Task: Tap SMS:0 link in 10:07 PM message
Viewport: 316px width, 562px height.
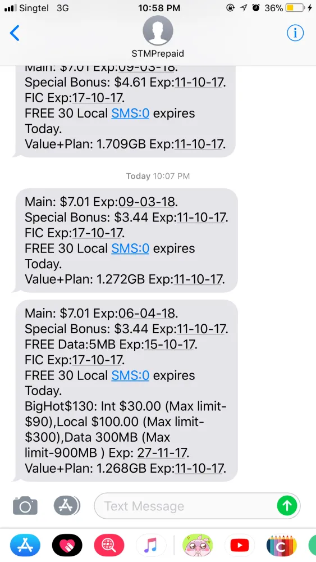Action: [130, 248]
